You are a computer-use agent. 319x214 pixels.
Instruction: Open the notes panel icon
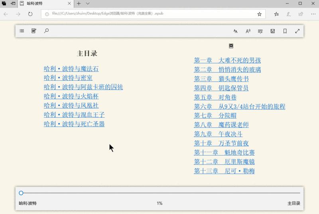tap(34, 31)
